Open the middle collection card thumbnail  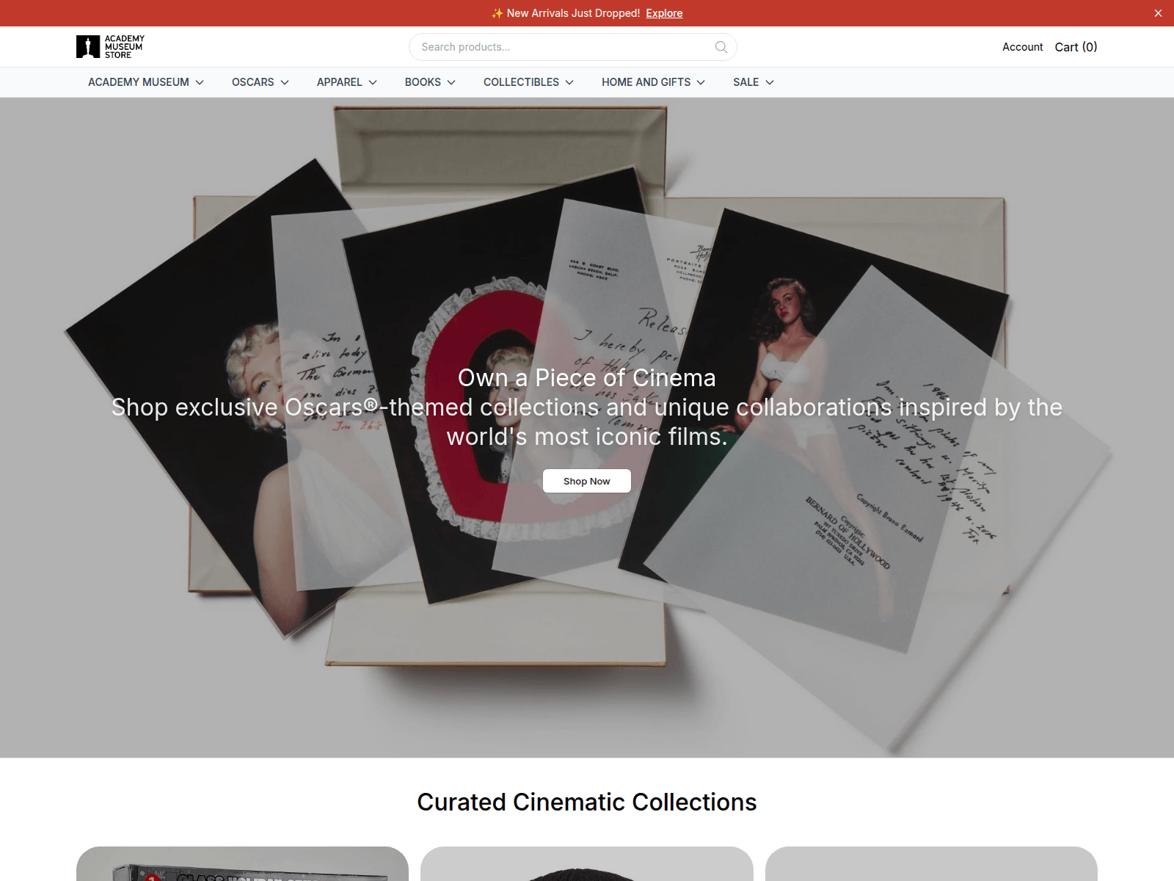click(587, 863)
